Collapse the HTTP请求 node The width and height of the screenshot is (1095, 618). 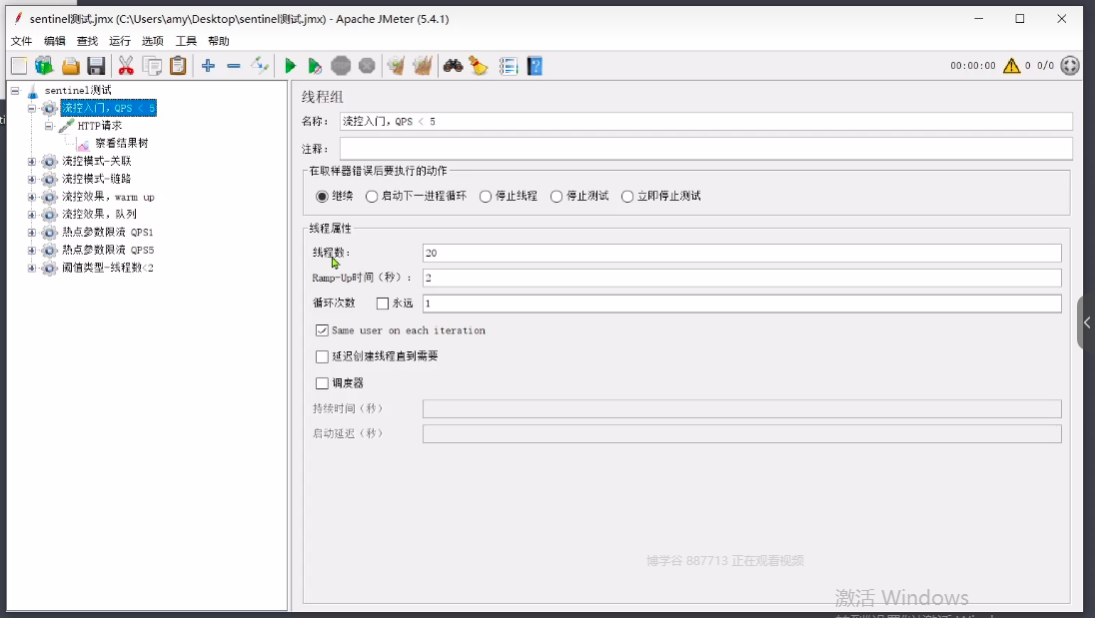[x=48, y=126]
